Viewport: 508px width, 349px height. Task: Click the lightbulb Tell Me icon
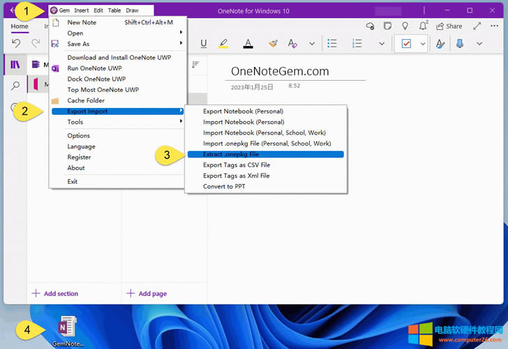click(405, 26)
